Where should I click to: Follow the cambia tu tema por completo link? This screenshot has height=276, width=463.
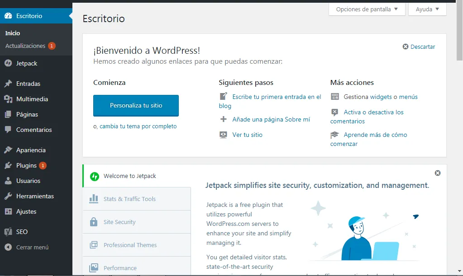[x=138, y=126]
